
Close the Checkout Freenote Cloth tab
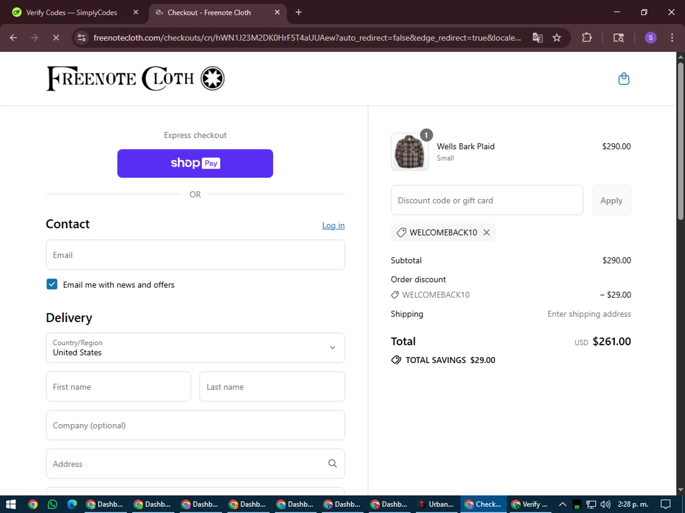coord(277,12)
